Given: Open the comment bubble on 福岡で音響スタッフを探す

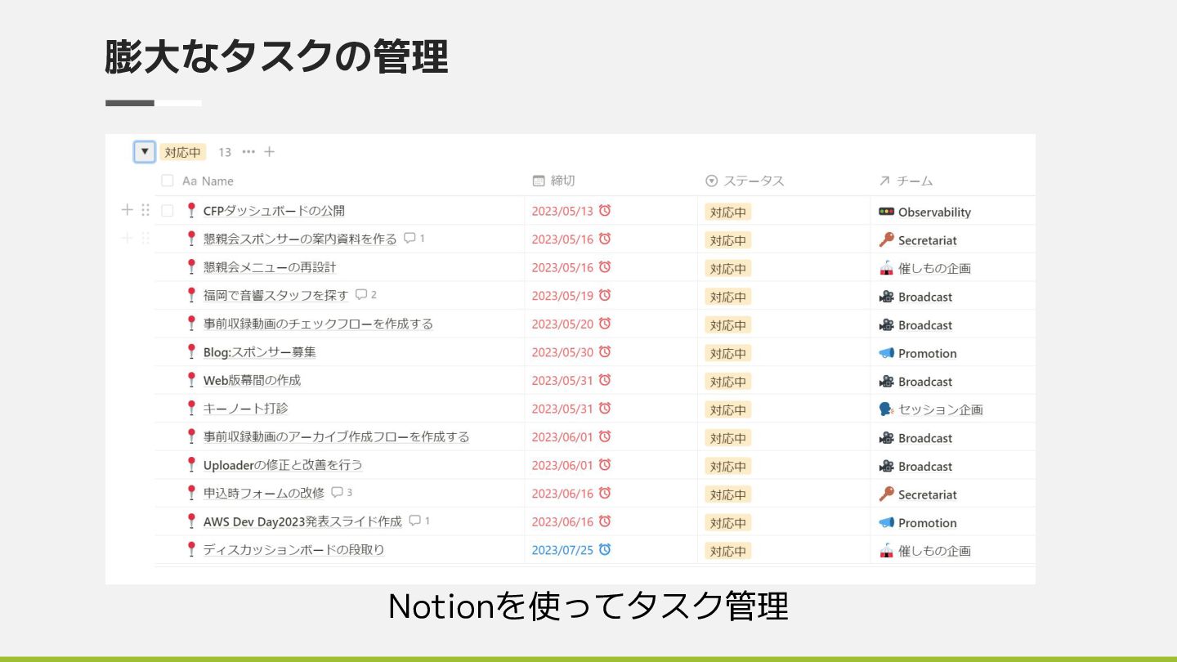Looking at the screenshot, I should [x=362, y=295].
